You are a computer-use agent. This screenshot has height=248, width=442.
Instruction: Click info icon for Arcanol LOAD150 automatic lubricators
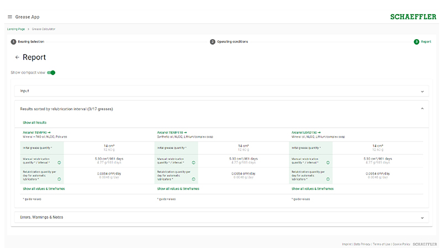(328, 179)
